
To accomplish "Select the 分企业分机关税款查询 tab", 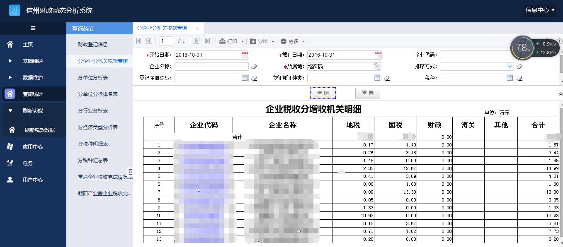I will (162, 28).
